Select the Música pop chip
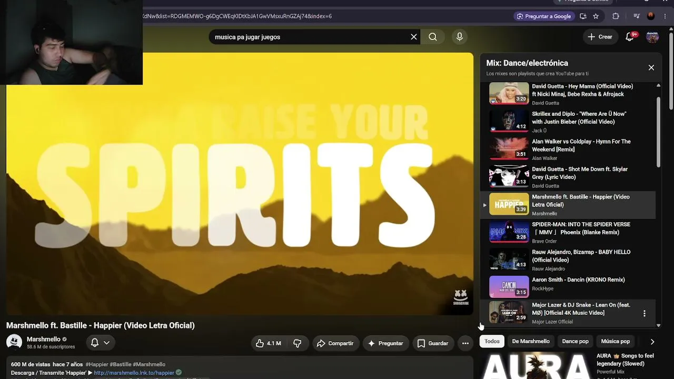Viewport: 674px width, 379px height. (616, 342)
